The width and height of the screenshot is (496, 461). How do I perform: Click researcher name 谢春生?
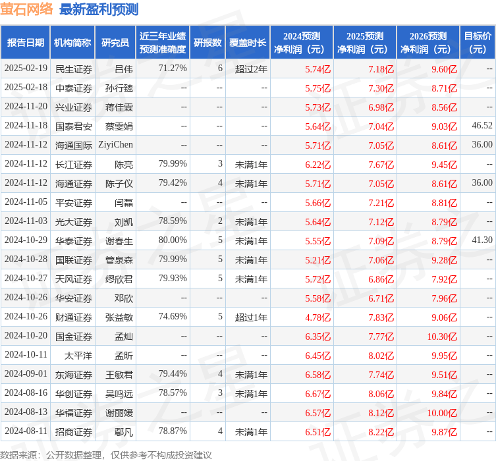[119, 241]
